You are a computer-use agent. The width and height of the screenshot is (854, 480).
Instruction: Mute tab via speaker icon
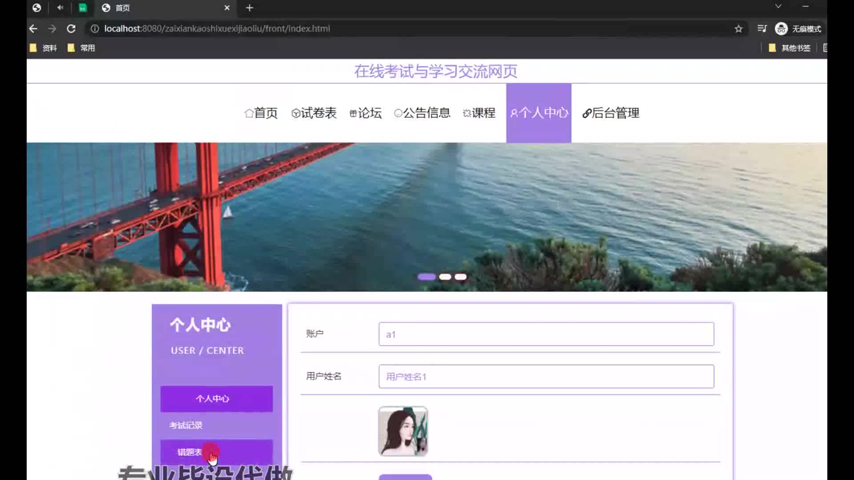60,8
